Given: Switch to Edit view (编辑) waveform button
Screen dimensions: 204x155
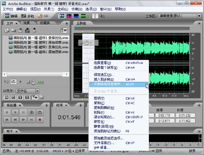Looking at the screenshot, I should click(x=11, y=16).
